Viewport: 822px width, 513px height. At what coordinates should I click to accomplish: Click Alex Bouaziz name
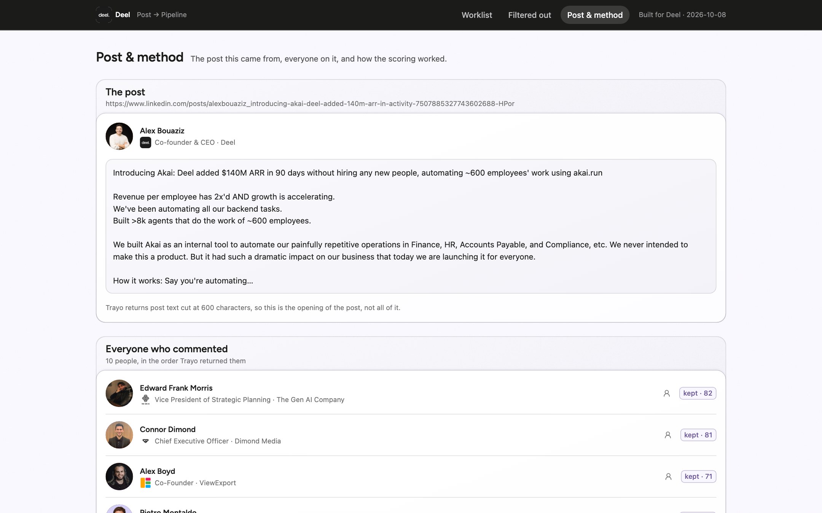pos(162,131)
